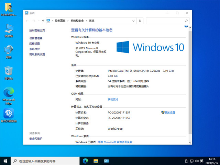Open 设备管理器
Image resolution: width=220 pixels, height=165 pixels.
[x=36, y=38]
